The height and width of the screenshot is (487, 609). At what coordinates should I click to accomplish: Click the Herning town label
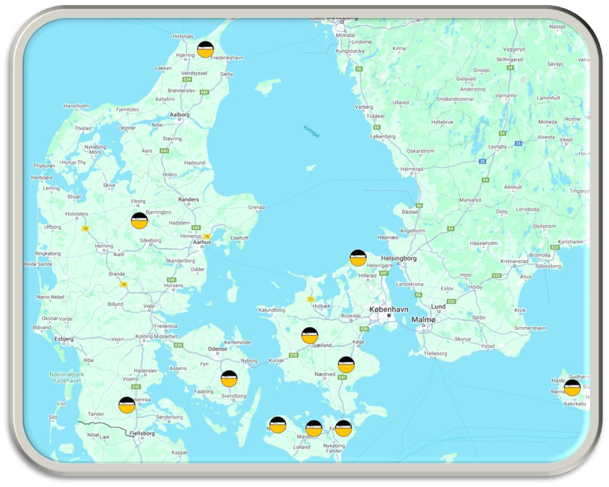pyautogui.click(x=104, y=246)
